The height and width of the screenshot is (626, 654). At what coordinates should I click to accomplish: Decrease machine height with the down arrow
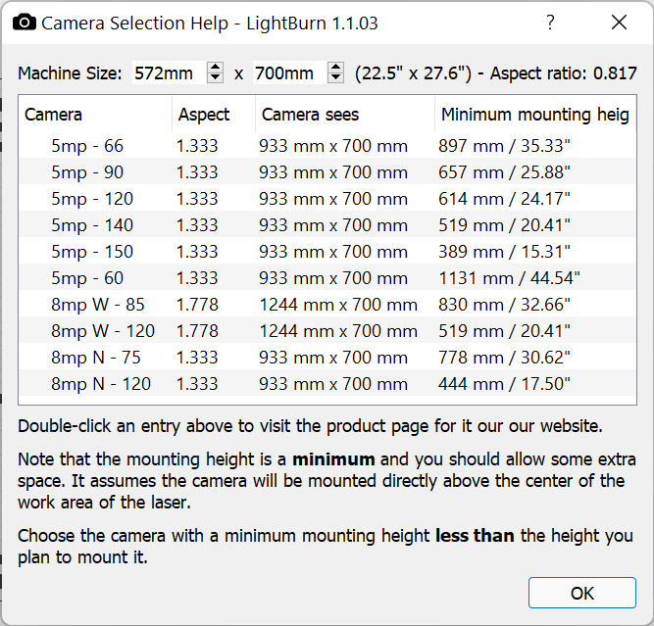click(x=335, y=78)
